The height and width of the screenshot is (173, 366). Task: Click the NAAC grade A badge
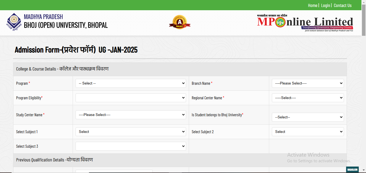pos(180,23)
